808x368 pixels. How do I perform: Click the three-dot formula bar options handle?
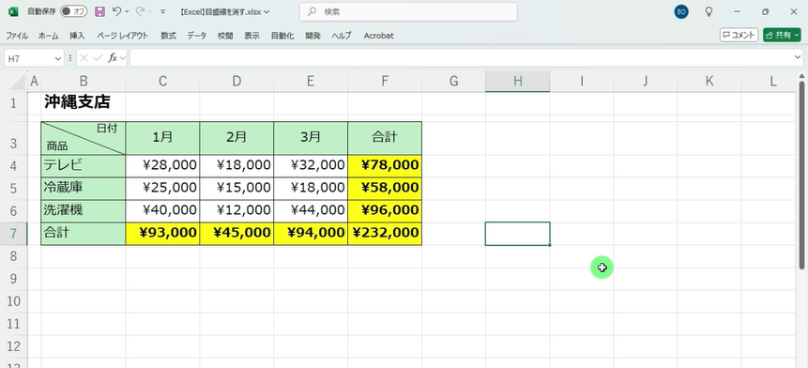(70, 58)
